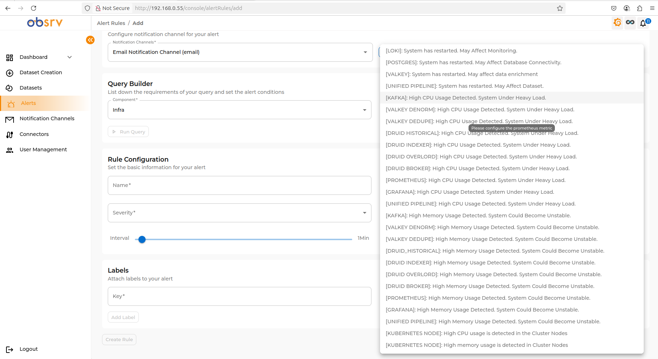Click the Add Label button
This screenshot has height=359, width=658.
coord(123,317)
